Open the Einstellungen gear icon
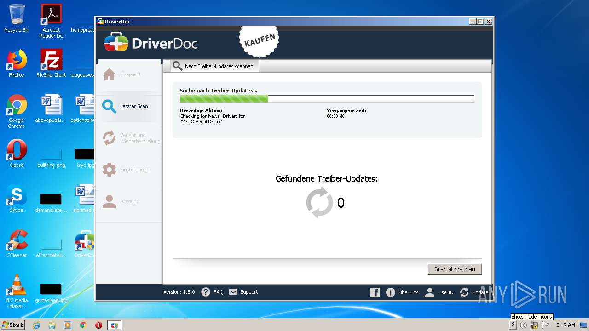 [x=109, y=170]
